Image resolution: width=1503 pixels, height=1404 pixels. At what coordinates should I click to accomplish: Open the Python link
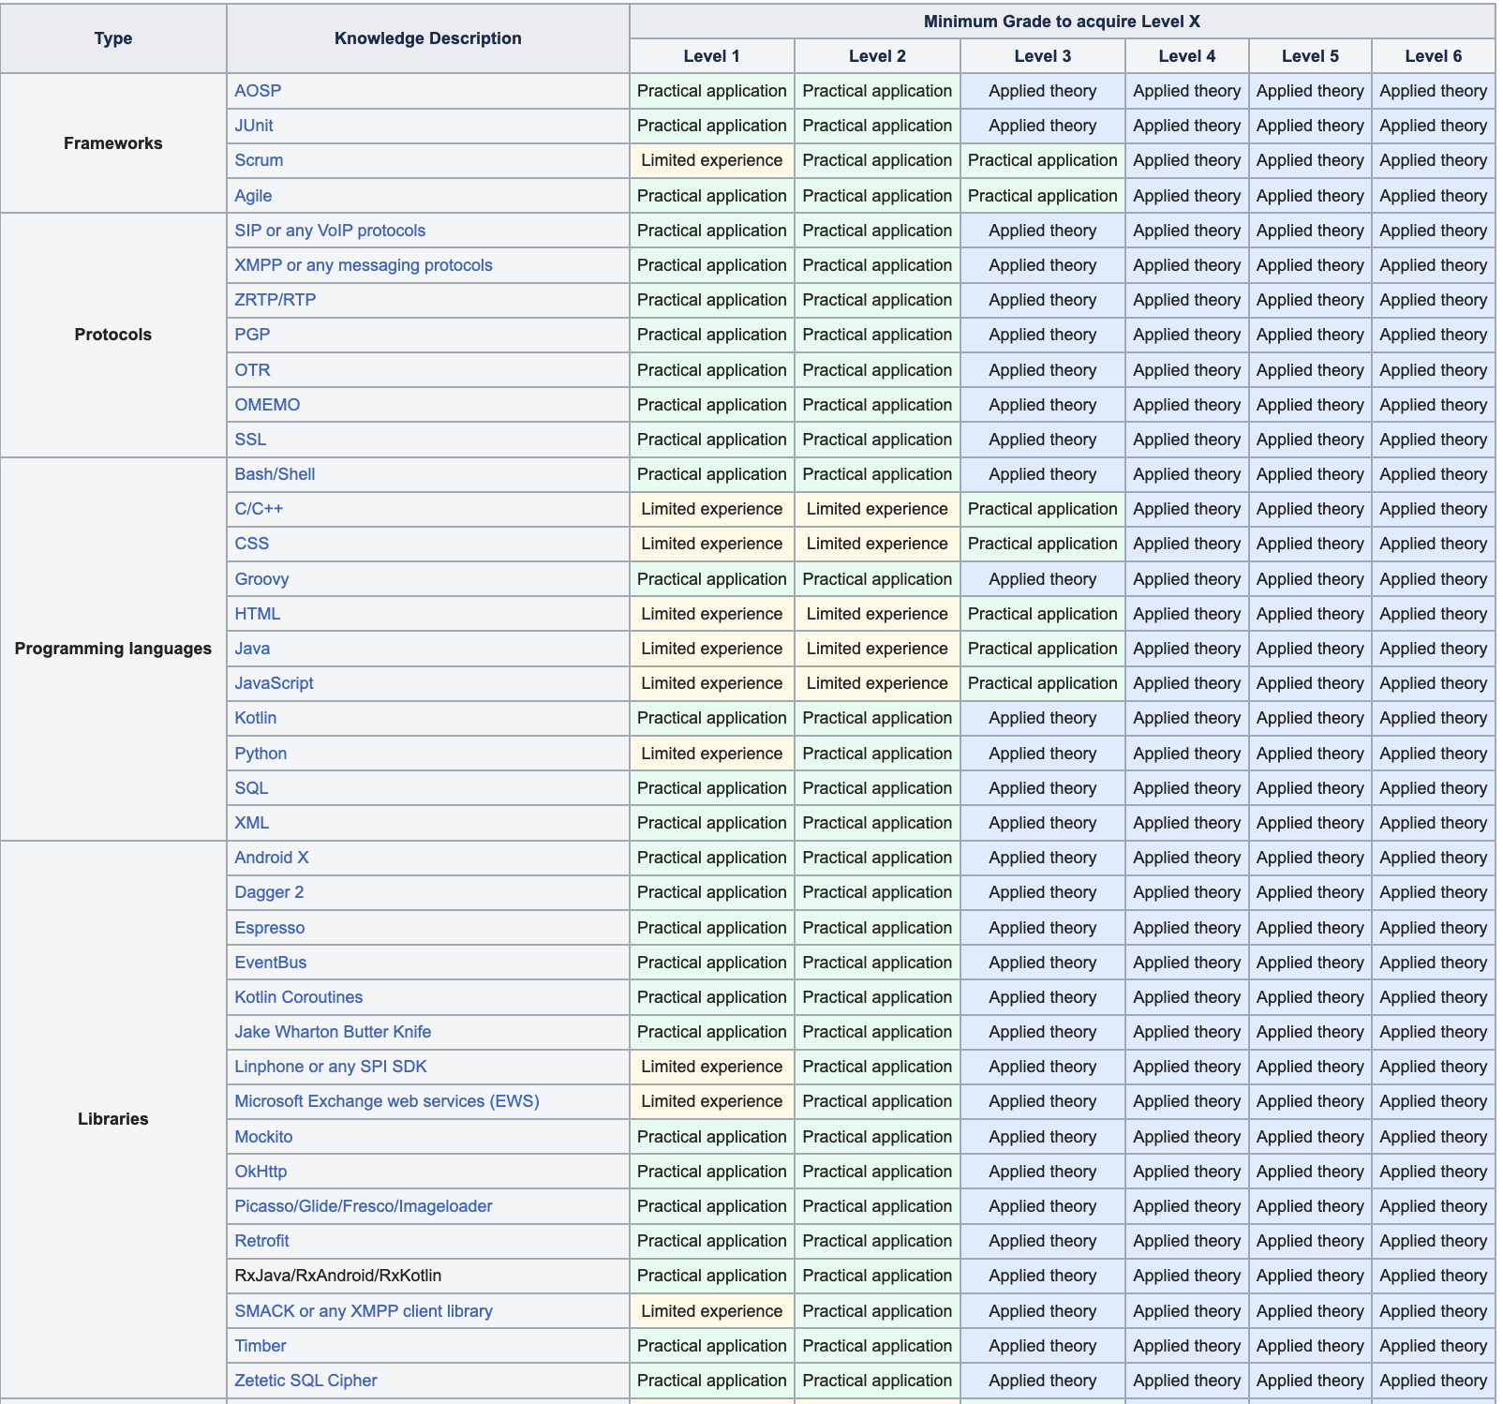click(x=260, y=754)
